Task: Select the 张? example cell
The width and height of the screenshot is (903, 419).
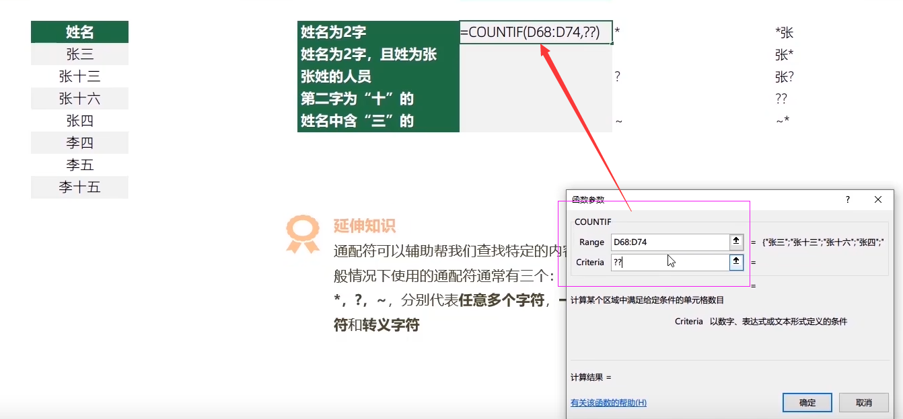Action: [x=785, y=77]
